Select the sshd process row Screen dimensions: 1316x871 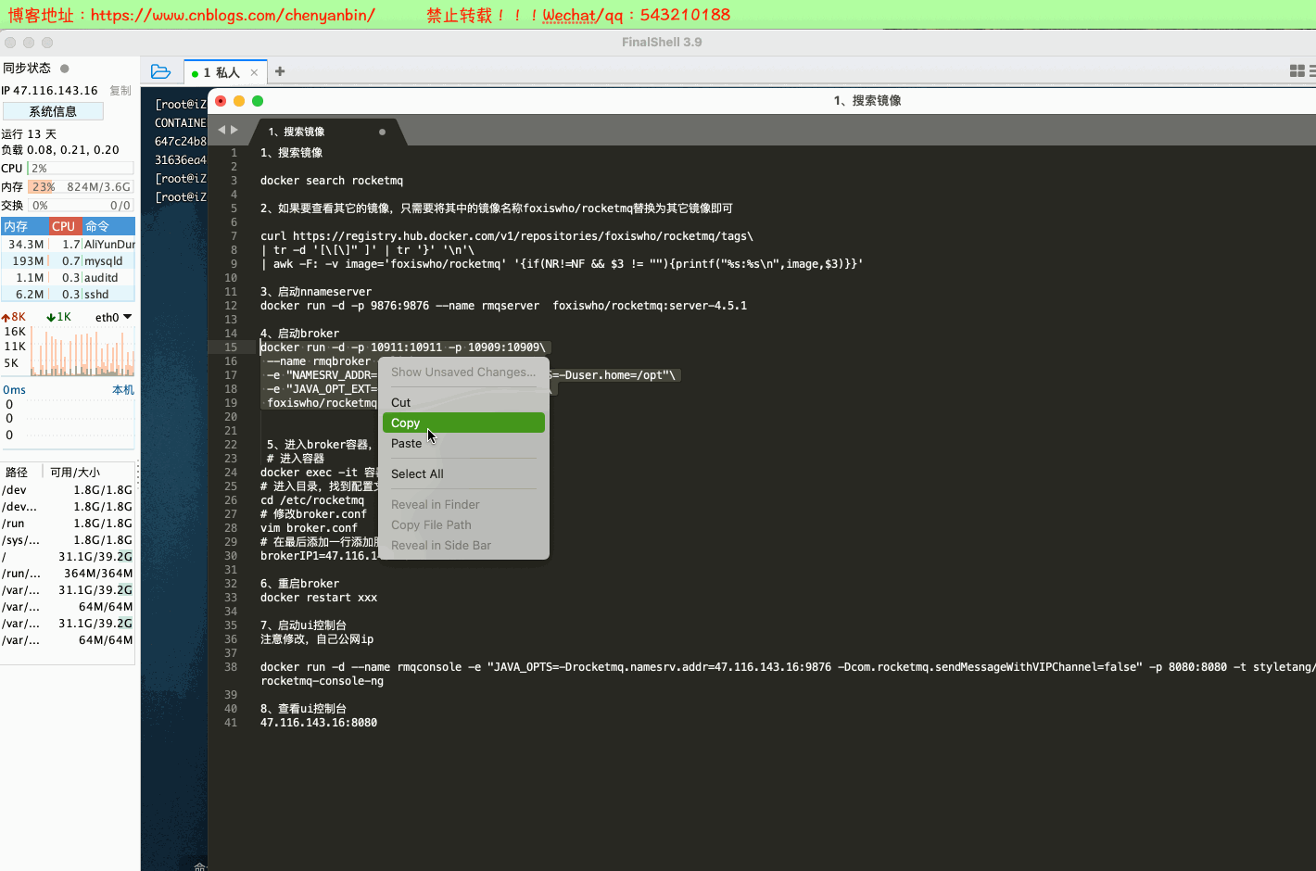click(69, 295)
